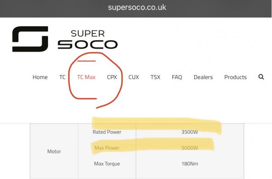Select the Rated Power label

(x=107, y=132)
